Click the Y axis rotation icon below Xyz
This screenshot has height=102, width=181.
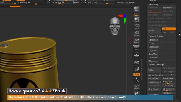click(137, 78)
